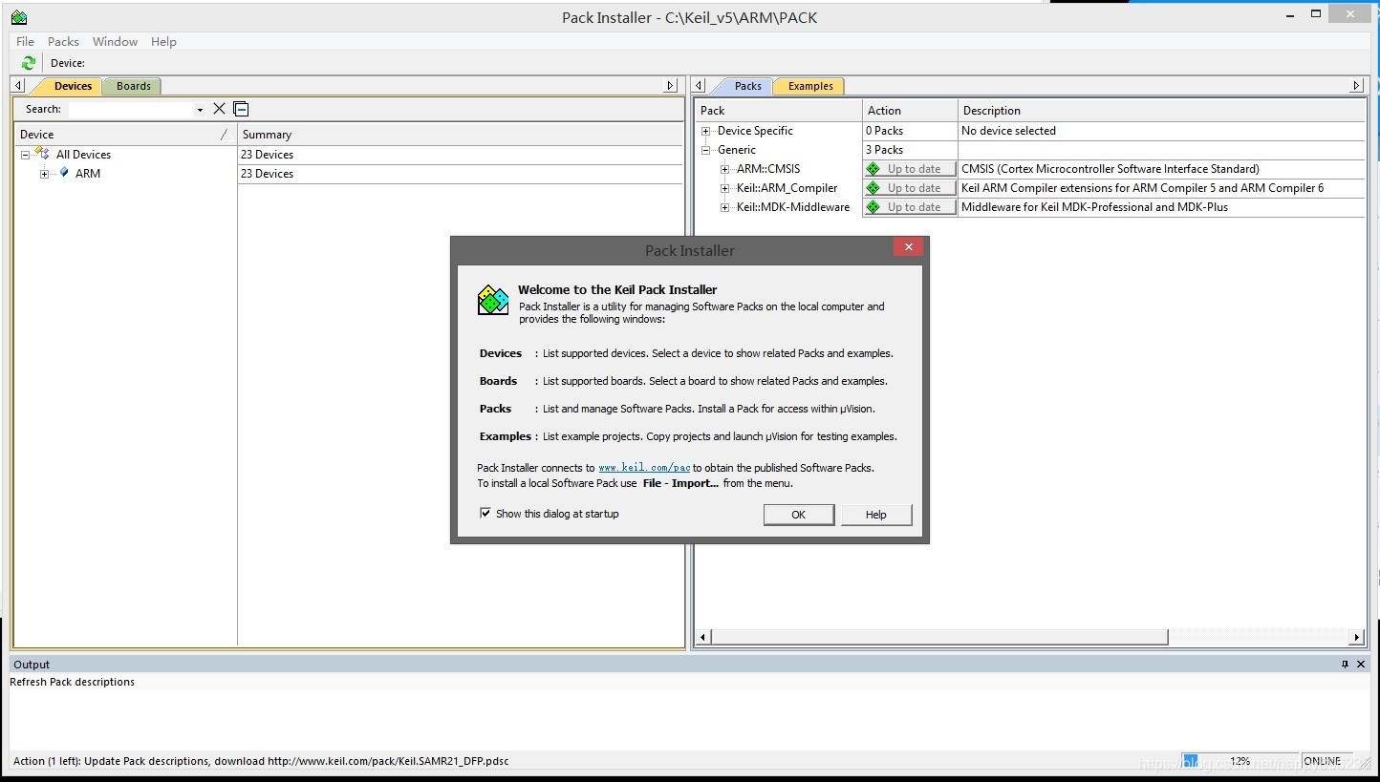Screen dimensions: 1380x782
Task: Click the Pack Installer app icon in title bar
Action: coord(18,17)
